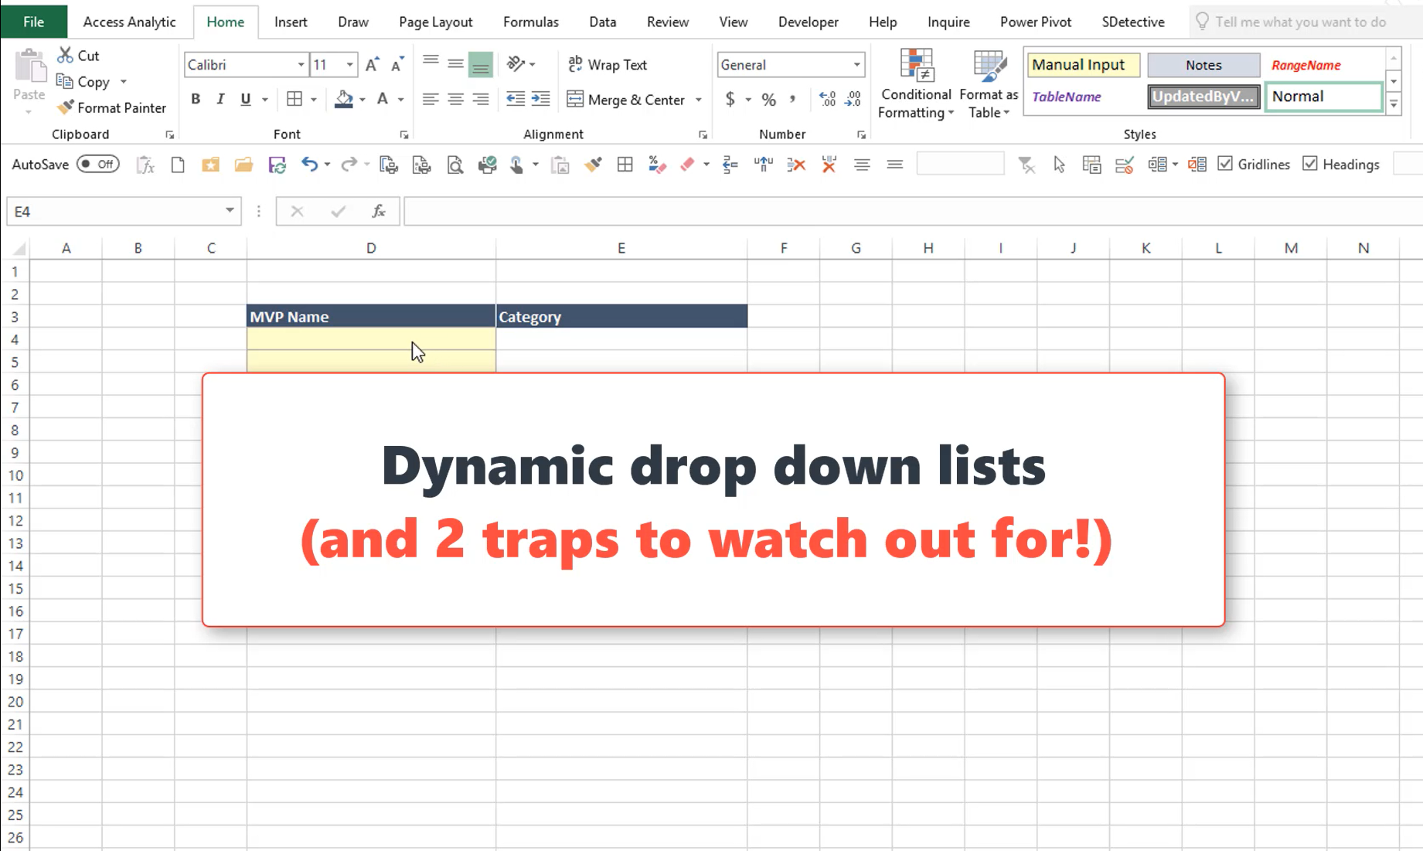1423x851 pixels.
Task: Switch to the Formulas tab
Action: click(531, 22)
